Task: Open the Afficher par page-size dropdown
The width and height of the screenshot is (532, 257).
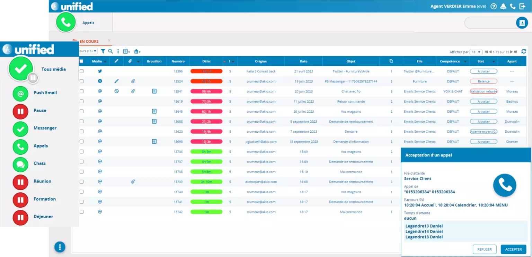Action: click(476, 52)
